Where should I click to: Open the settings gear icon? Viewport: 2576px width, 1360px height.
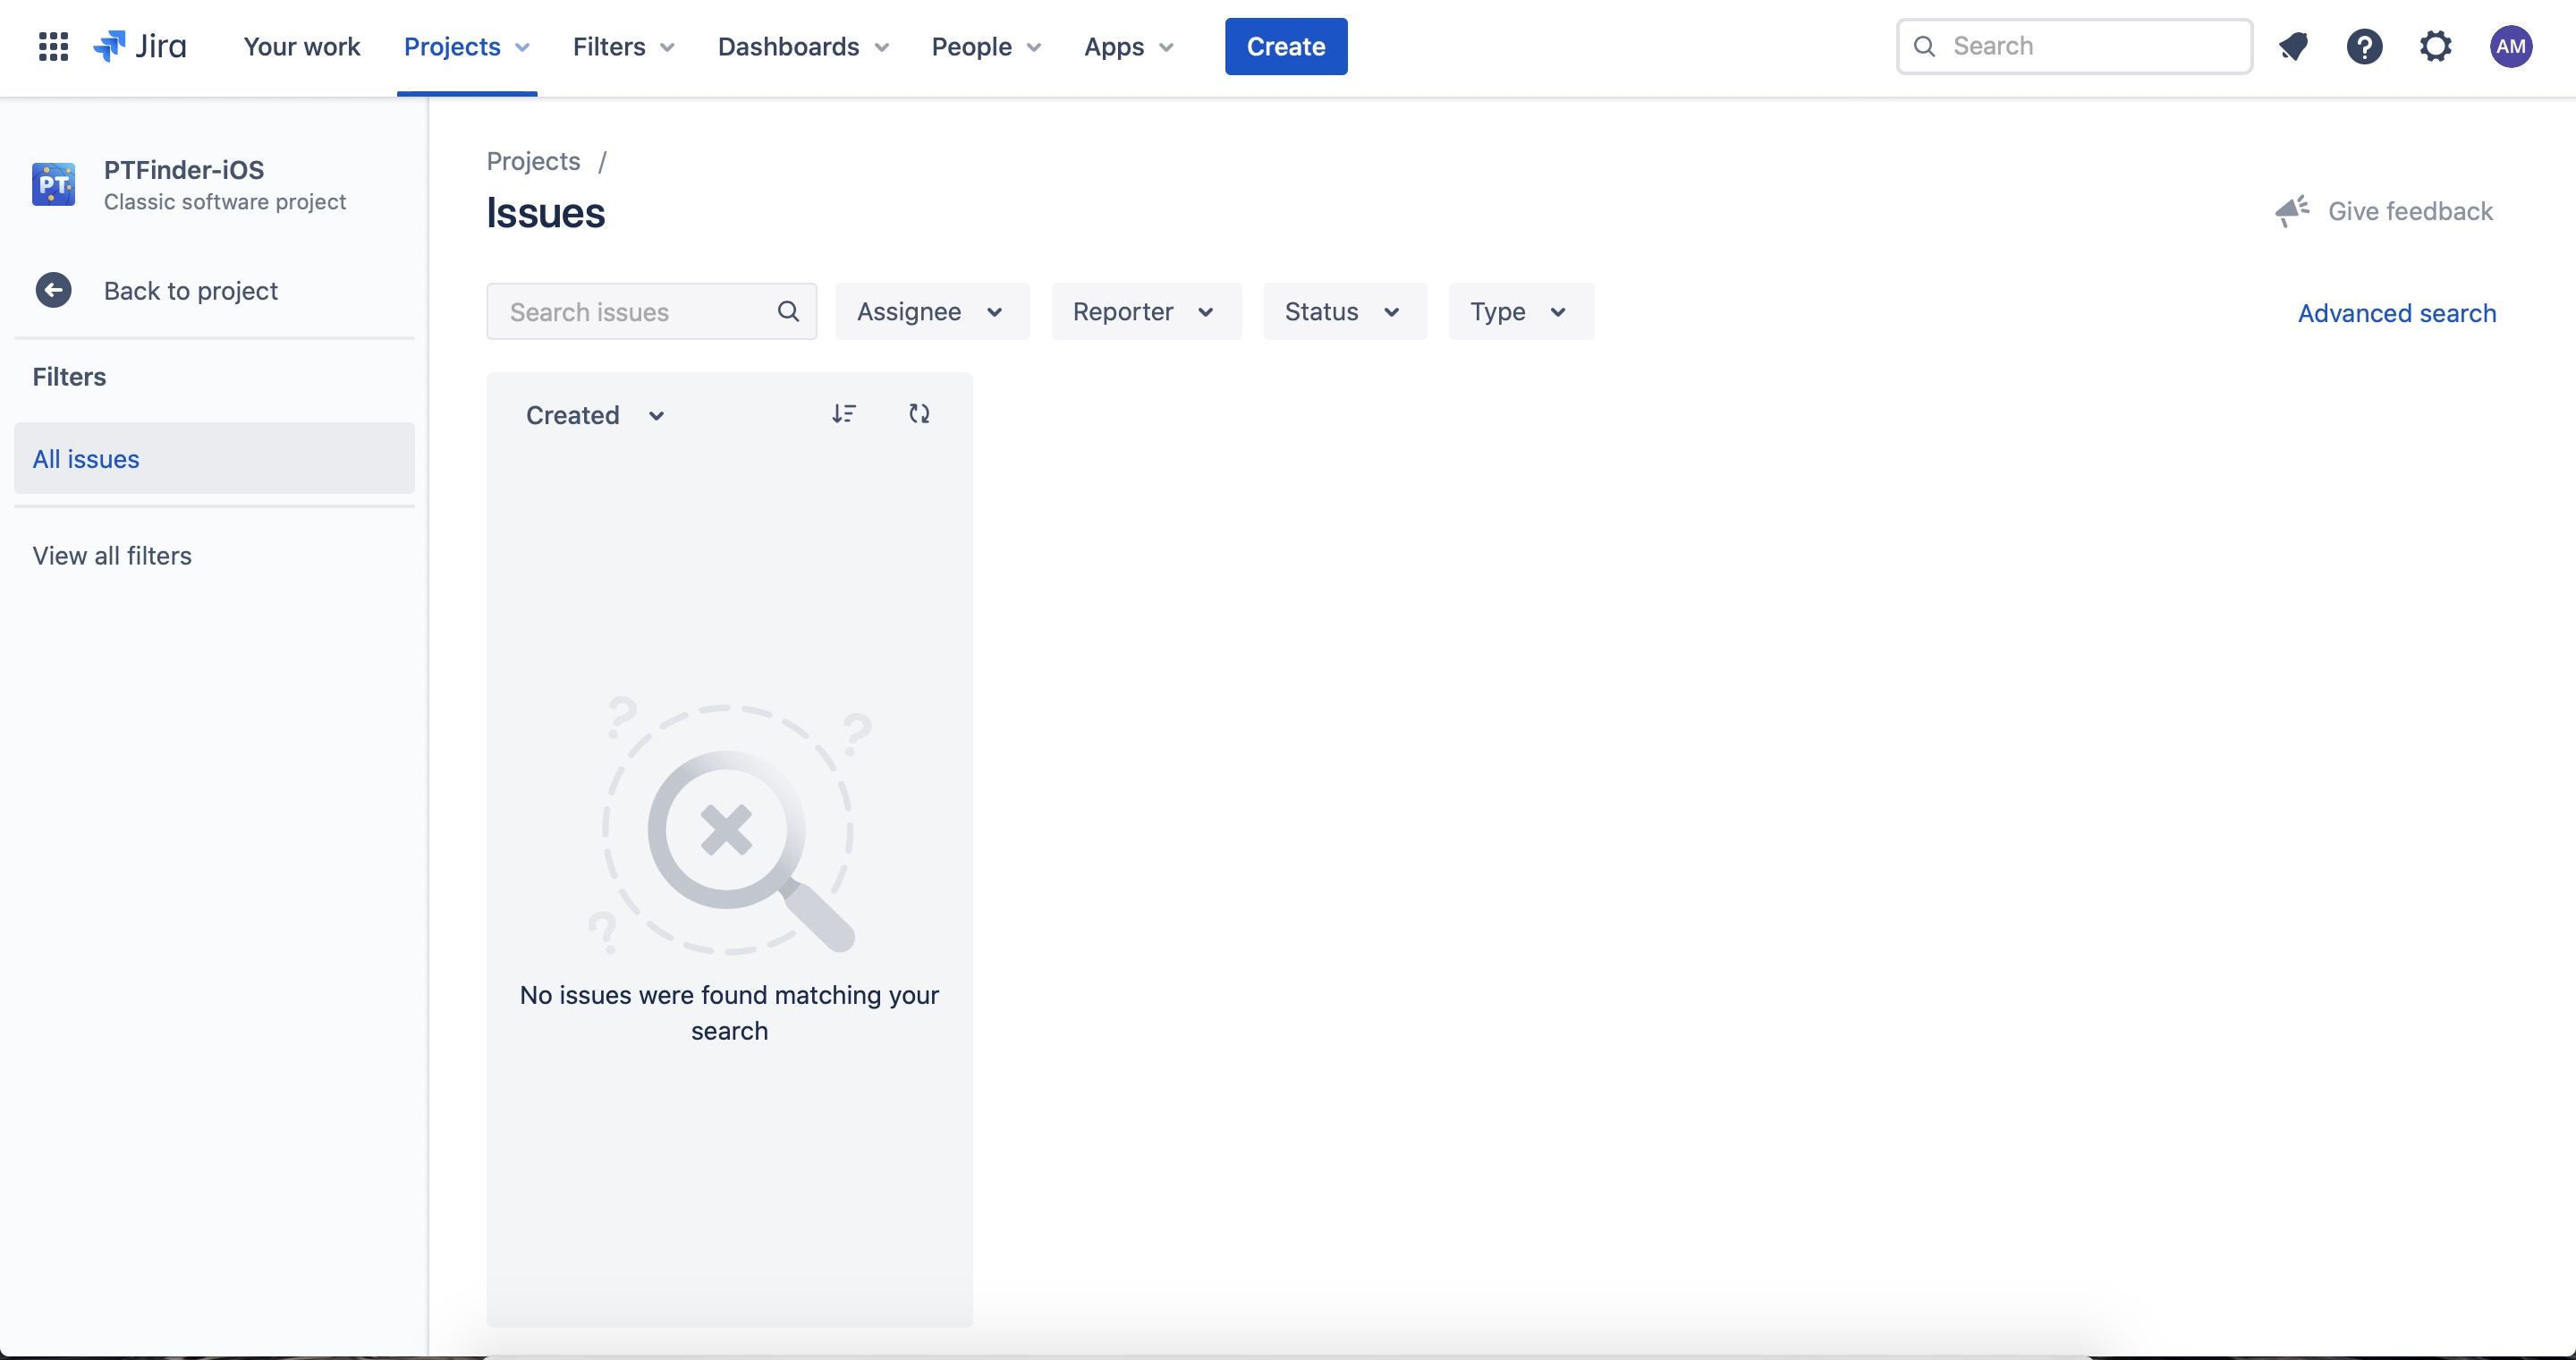pyautogui.click(x=2436, y=46)
